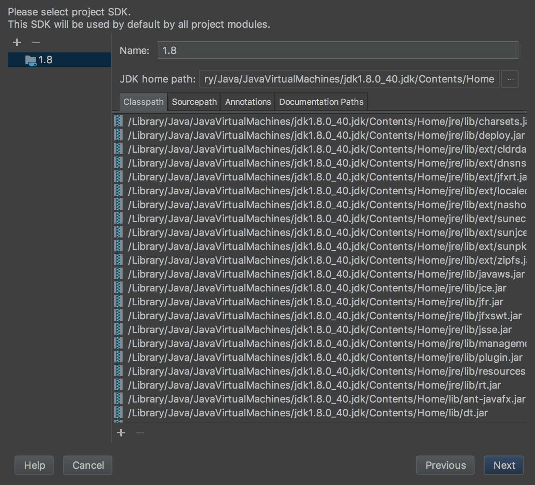Click the jar icon beside dt.jar
Image resolution: width=535 pixels, height=485 pixels.
pyautogui.click(x=118, y=413)
